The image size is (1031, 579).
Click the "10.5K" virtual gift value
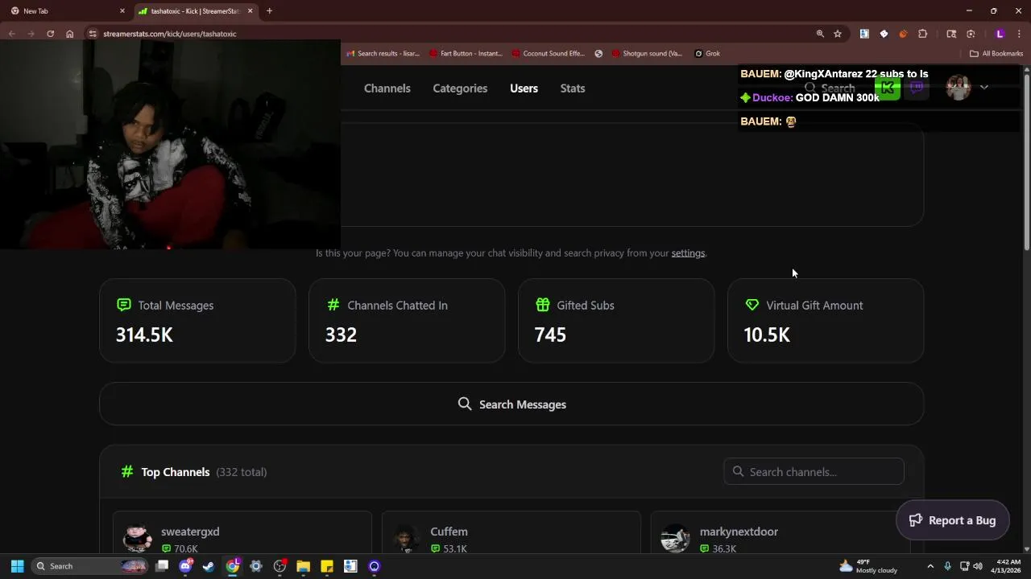767,335
